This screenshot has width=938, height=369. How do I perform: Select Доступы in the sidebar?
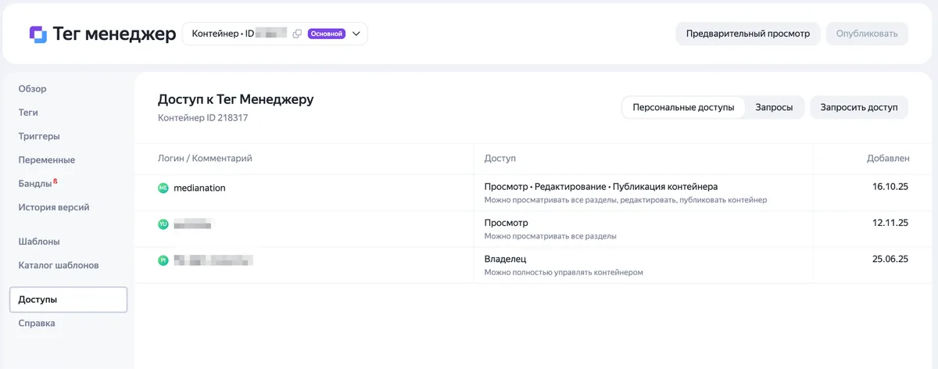pyautogui.click(x=68, y=299)
